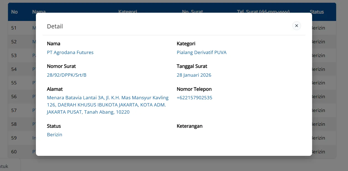Viewport: 348px width, 171px height.
Task: Click row number 59 in background table
Action: [14, 138]
